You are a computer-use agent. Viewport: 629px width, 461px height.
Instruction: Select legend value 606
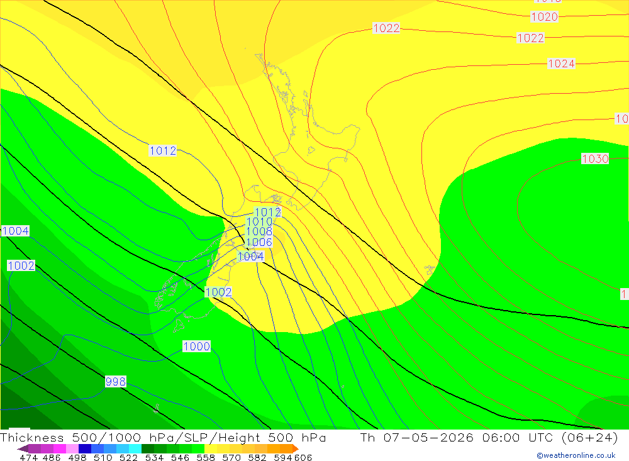303,457
